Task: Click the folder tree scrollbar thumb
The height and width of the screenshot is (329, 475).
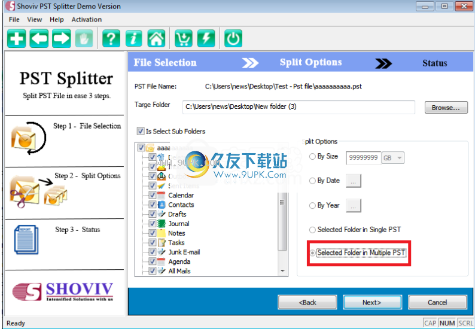Action: tap(282, 221)
